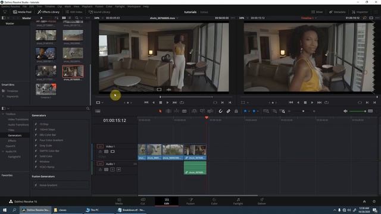This screenshot has width=381, height=214.
Task: Solo the Audio 1 track
Action: pos(113,169)
